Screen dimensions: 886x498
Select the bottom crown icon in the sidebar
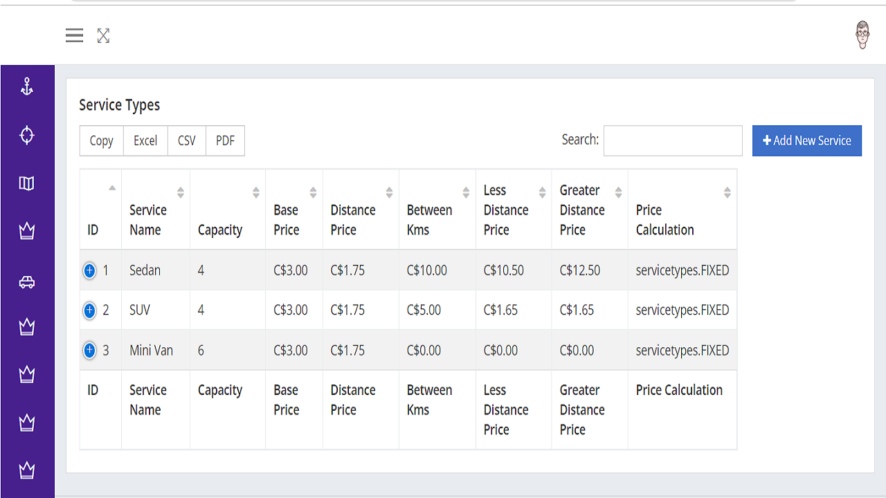coord(27,470)
